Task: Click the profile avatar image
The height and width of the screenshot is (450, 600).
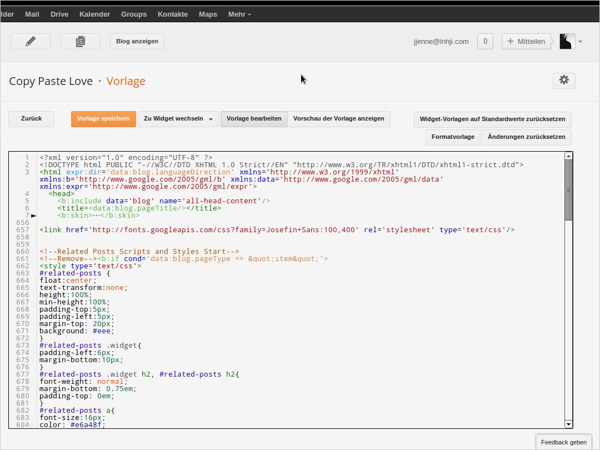Action: (567, 41)
